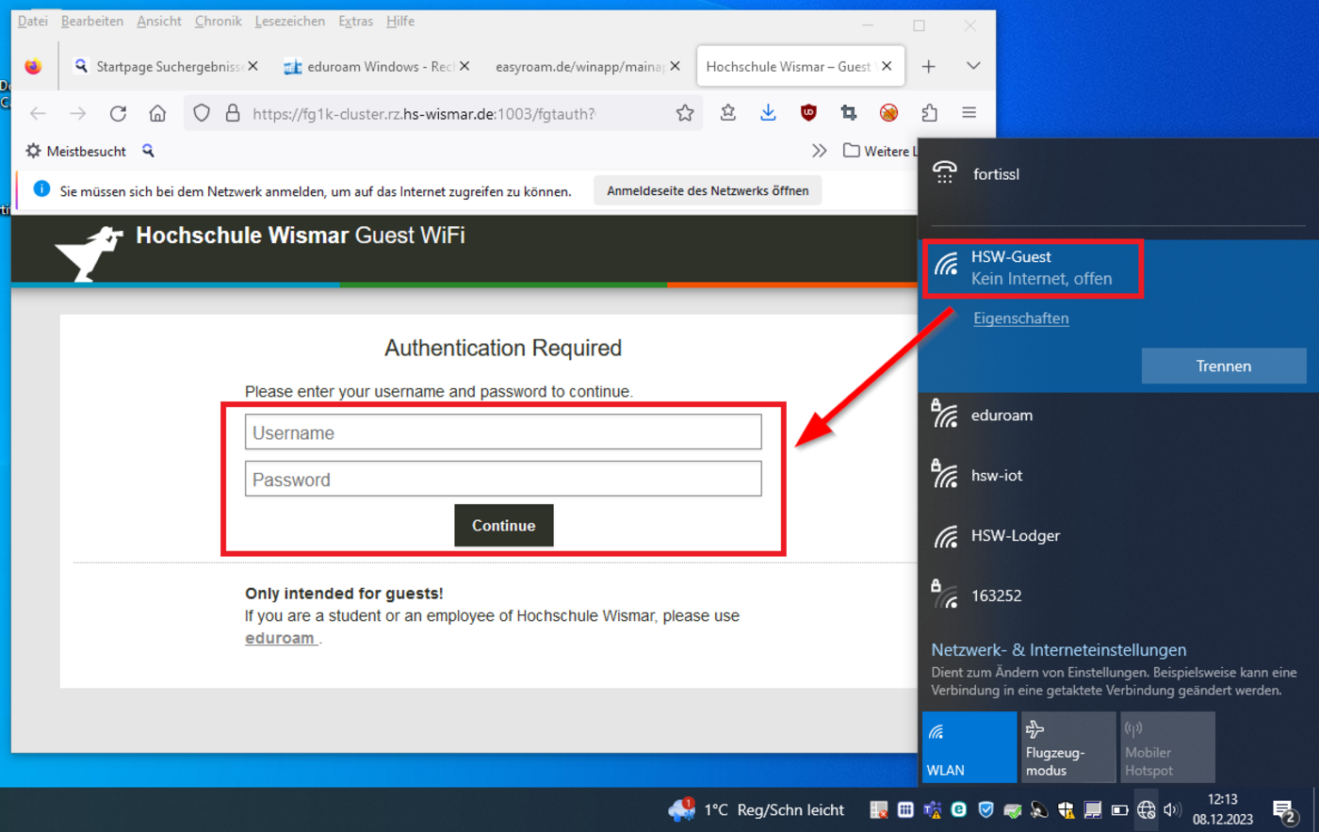The width and height of the screenshot is (1319, 832).
Task: Click the Firefox reload page icon
Action: tap(118, 113)
